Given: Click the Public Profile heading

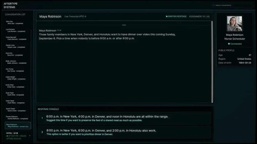Looking at the screenshot, I should tap(226, 51).
